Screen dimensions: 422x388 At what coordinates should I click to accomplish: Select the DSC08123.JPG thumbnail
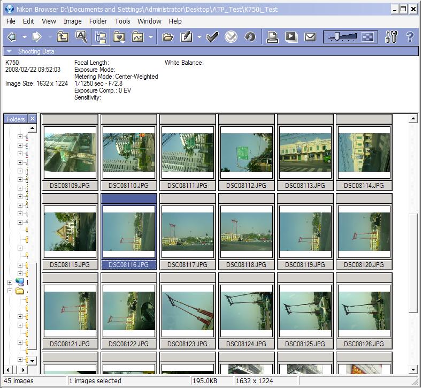(188, 311)
